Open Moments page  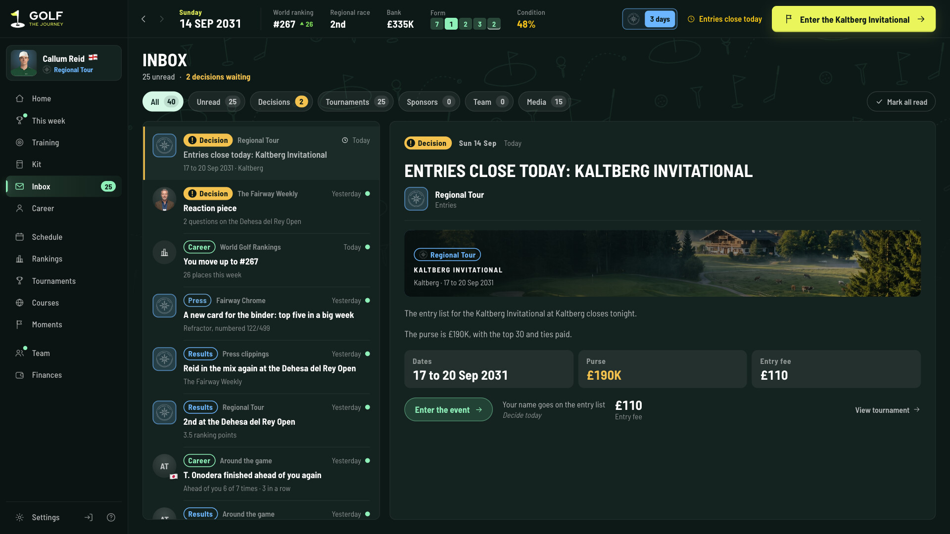tap(64, 324)
